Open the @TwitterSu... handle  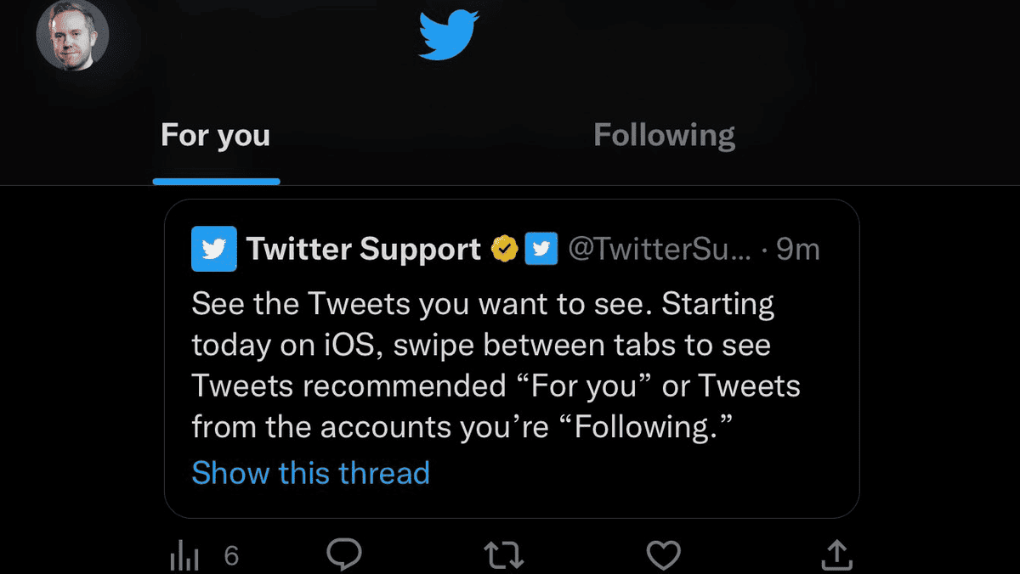tap(660, 249)
